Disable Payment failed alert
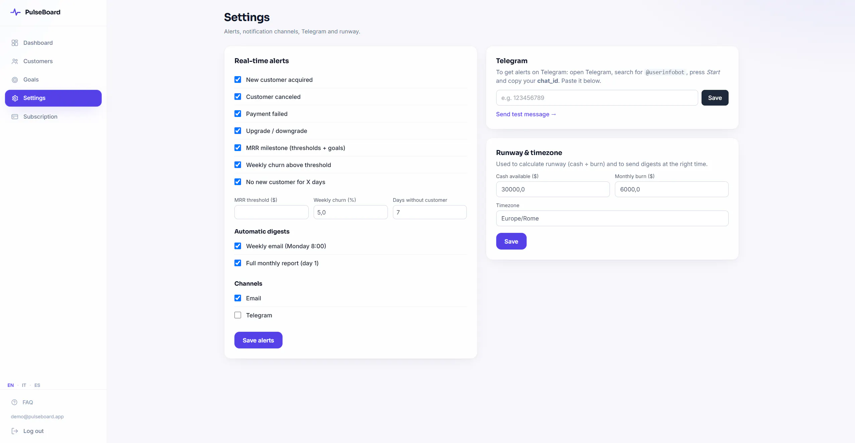 pyautogui.click(x=238, y=114)
